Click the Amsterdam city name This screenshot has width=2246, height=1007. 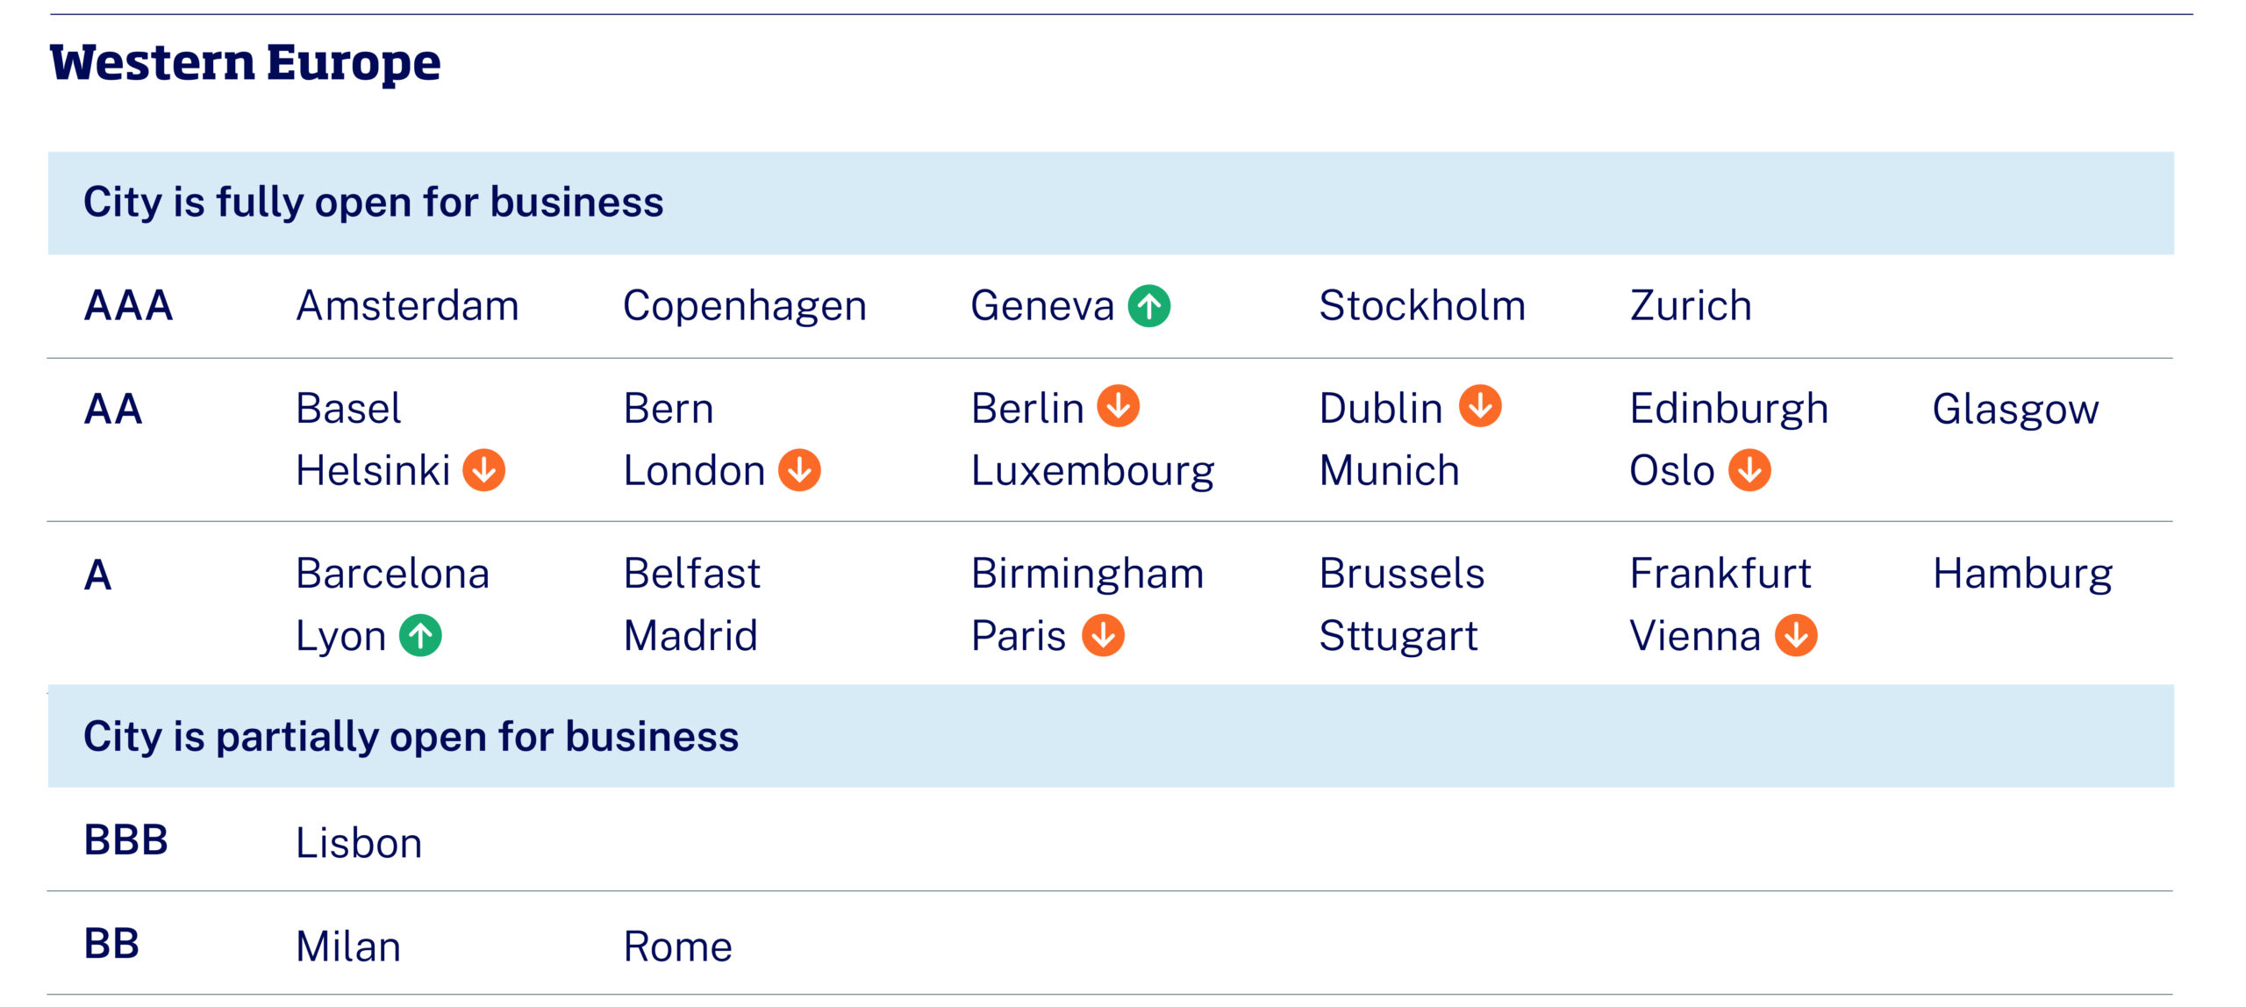pos(408,306)
